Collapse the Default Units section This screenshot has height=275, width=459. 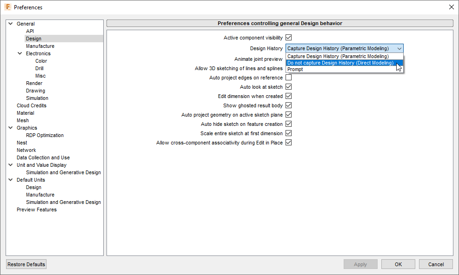click(x=10, y=180)
